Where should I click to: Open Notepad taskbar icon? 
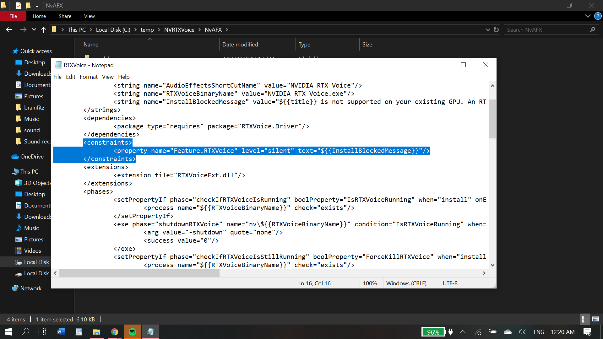pos(150,332)
